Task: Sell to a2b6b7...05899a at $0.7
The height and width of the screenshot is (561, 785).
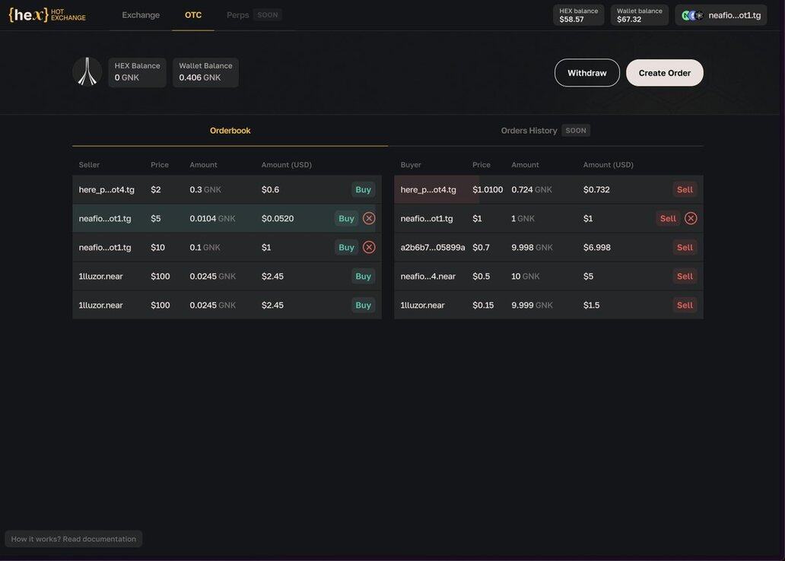Action: click(685, 247)
